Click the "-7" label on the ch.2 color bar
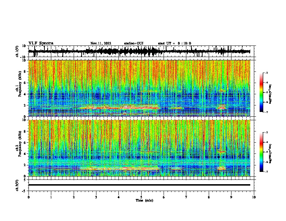286x221 pixels. pyautogui.click(x=266, y=172)
